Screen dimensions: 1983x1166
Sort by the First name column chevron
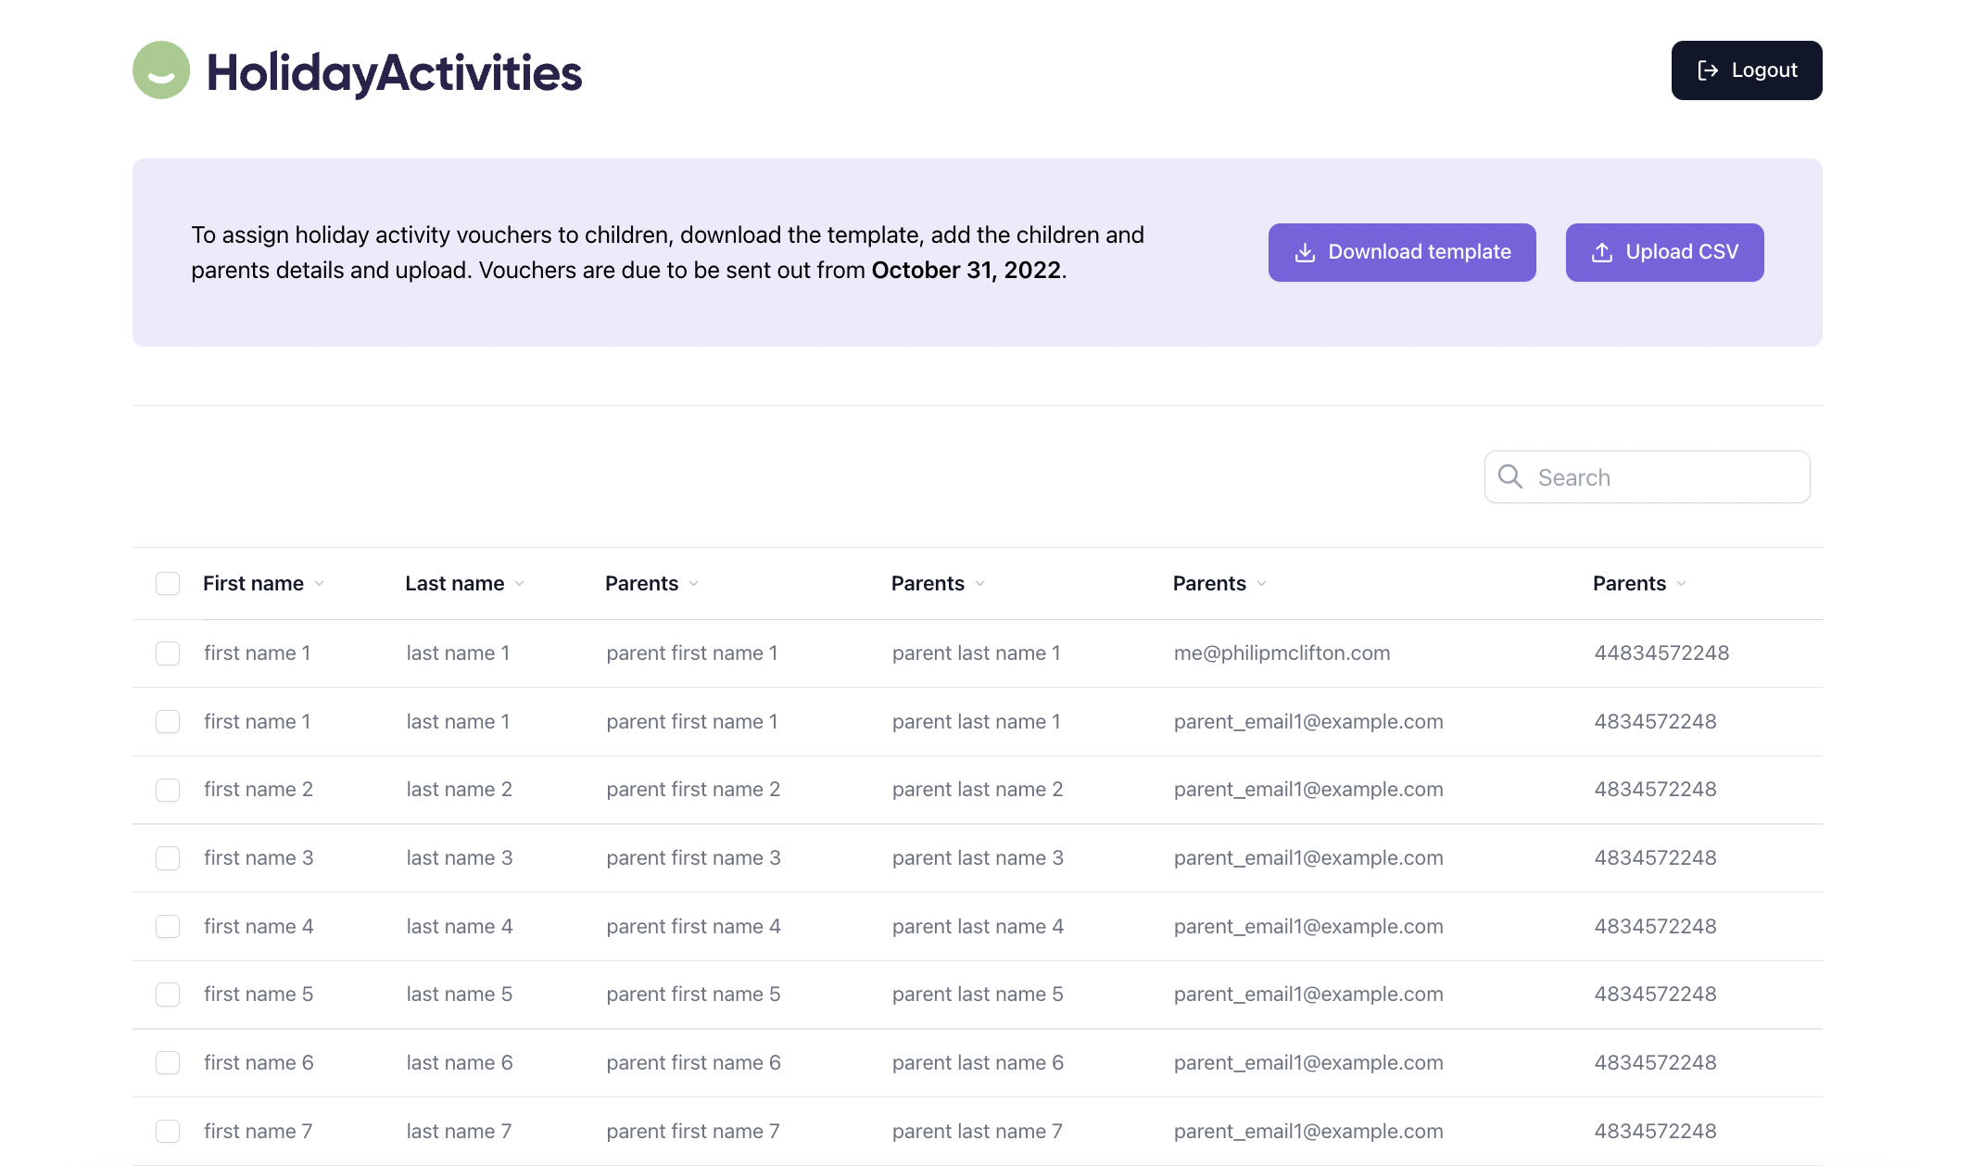tap(320, 584)
